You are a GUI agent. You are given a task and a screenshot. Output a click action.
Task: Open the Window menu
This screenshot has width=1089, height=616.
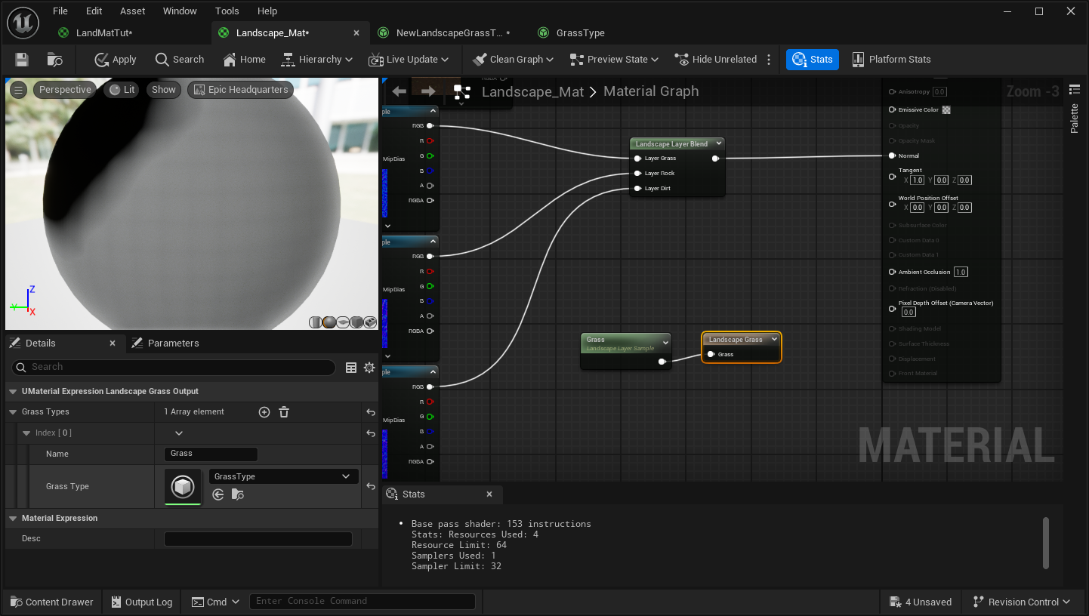point(180,11)
